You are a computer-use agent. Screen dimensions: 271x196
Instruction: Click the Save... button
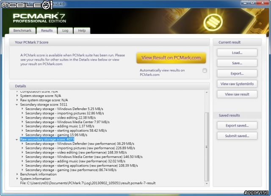[237, 63]
